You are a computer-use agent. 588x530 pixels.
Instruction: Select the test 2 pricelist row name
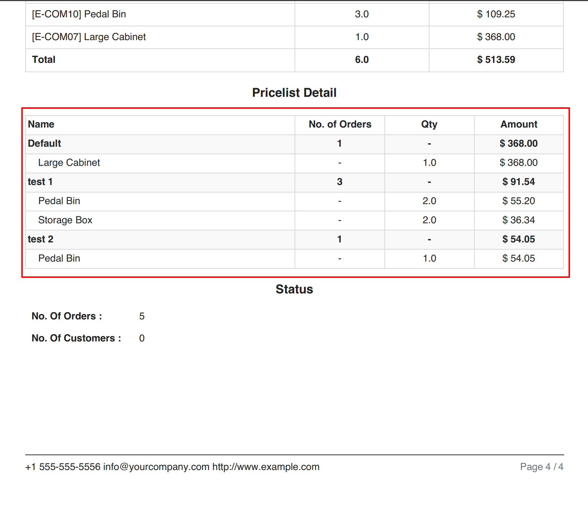point(40,239)
